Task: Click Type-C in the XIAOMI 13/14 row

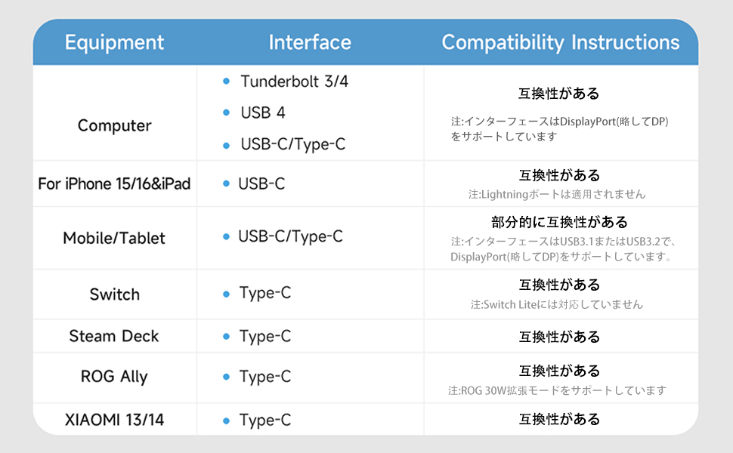Action: pos(264,420)
